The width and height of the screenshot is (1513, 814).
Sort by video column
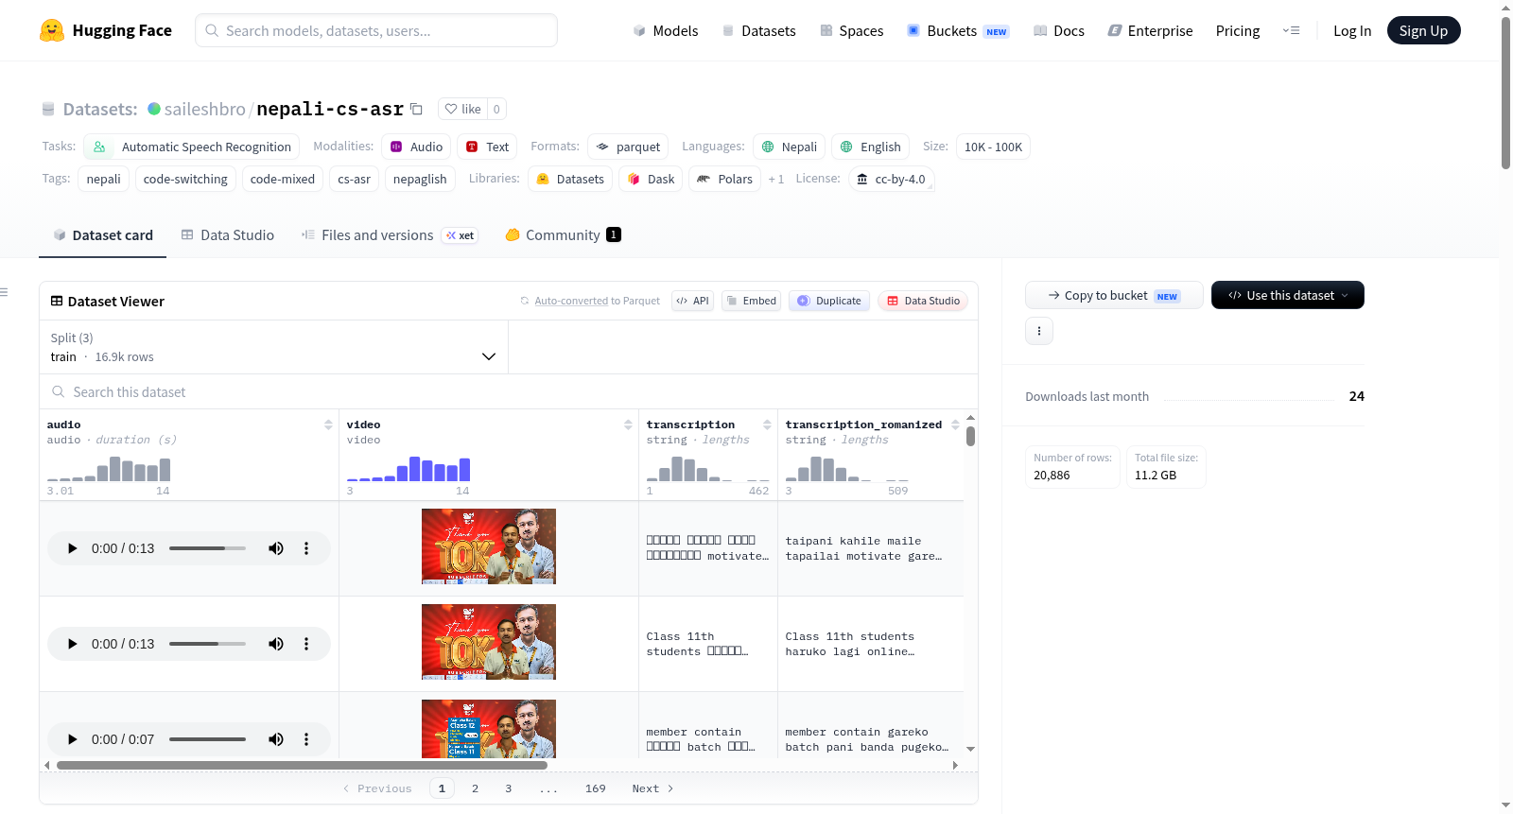point(628,424)
